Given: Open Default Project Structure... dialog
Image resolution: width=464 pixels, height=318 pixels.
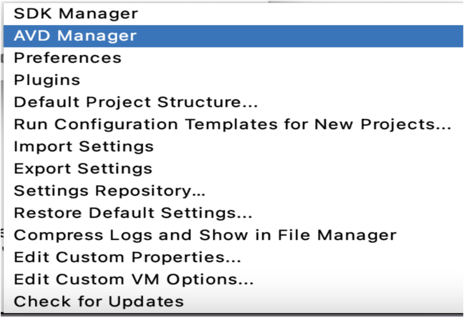Looking at the screenshot, I should (x=135, y=102).
